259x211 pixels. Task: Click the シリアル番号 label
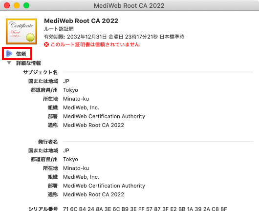[43, 209]
